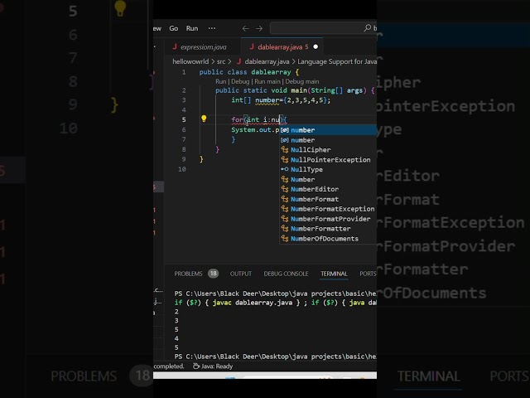530x398 pixels.
Task: Click the Go Back arrow
Action: point(246,29)
